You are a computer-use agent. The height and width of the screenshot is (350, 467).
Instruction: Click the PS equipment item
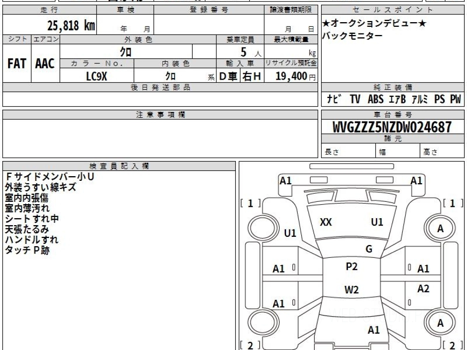(x=440, y=100)
